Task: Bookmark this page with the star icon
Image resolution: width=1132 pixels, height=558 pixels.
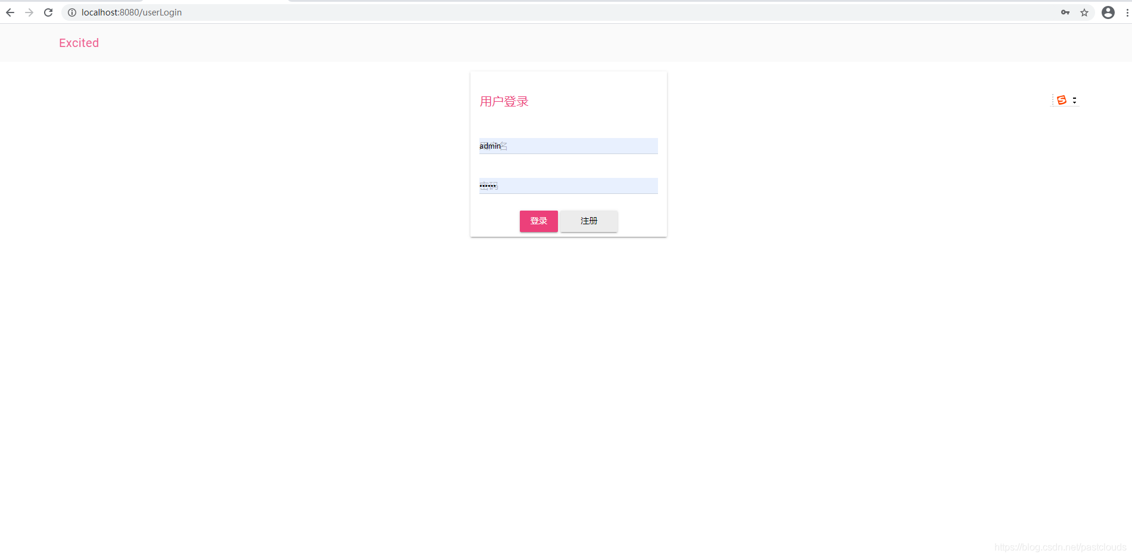Action: coord(1084,12)
